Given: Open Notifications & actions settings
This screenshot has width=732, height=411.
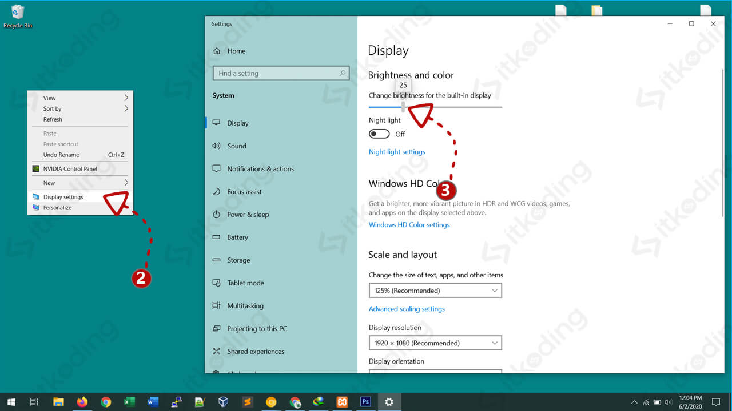Looking at the screenshot, I should [253, 168].
